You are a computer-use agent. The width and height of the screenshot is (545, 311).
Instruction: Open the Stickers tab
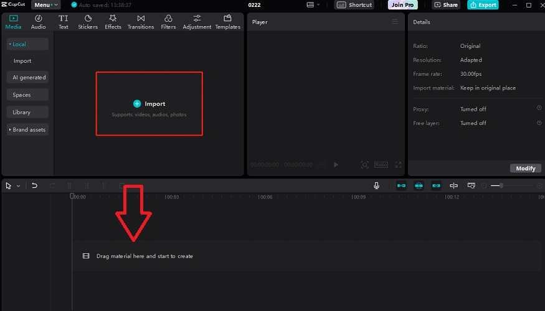(x=88, y=22)
